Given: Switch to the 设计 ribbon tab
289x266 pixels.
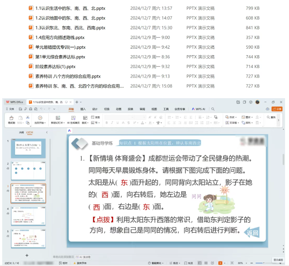Looking at the screenshot, I should pos(95,109).
